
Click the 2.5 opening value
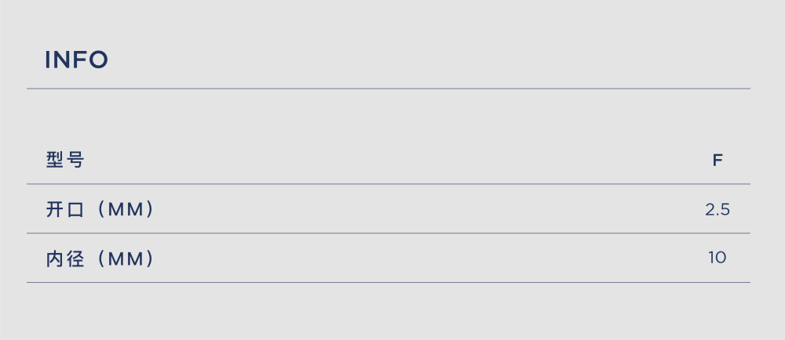(717, 210)
